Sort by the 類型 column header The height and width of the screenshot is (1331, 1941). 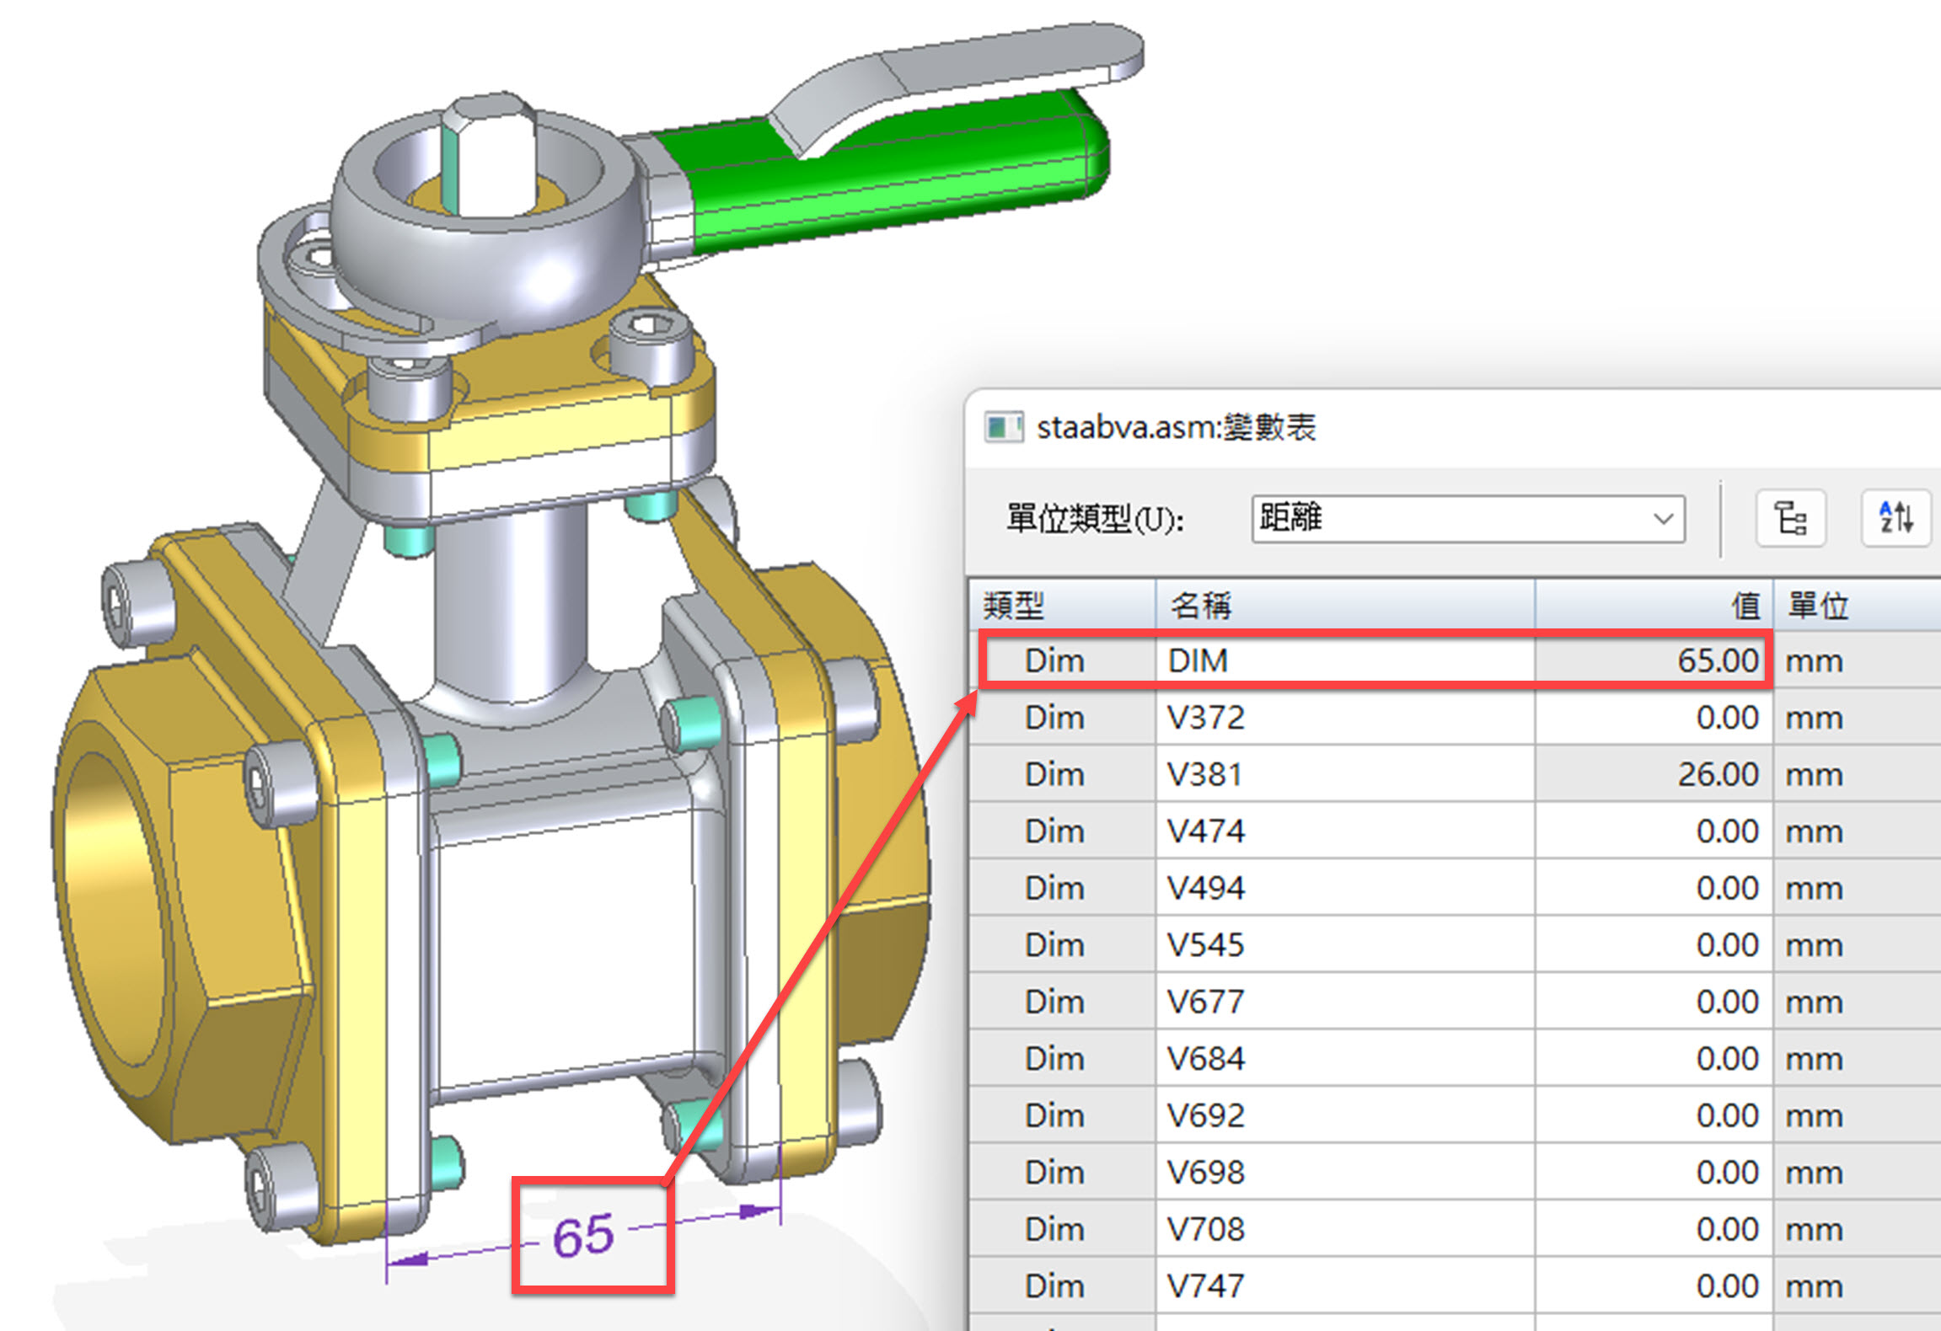[1062, 605]
